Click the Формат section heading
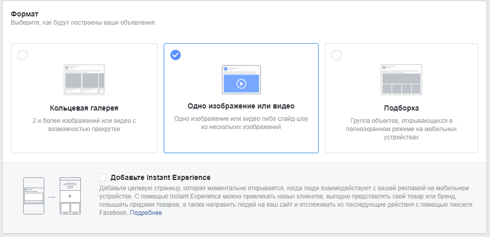 point(25,14)
